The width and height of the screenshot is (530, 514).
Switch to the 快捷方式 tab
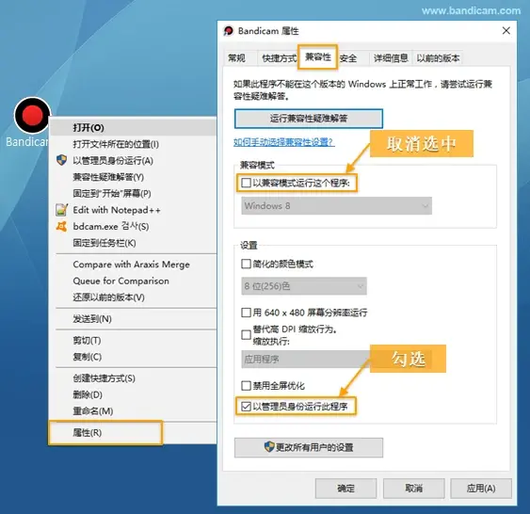(x=280, y=58)
